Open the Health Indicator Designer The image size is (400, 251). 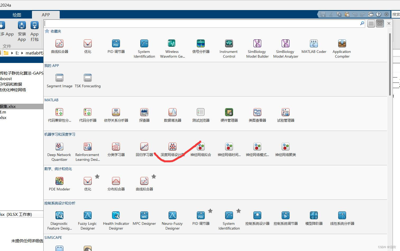(116, 221)
